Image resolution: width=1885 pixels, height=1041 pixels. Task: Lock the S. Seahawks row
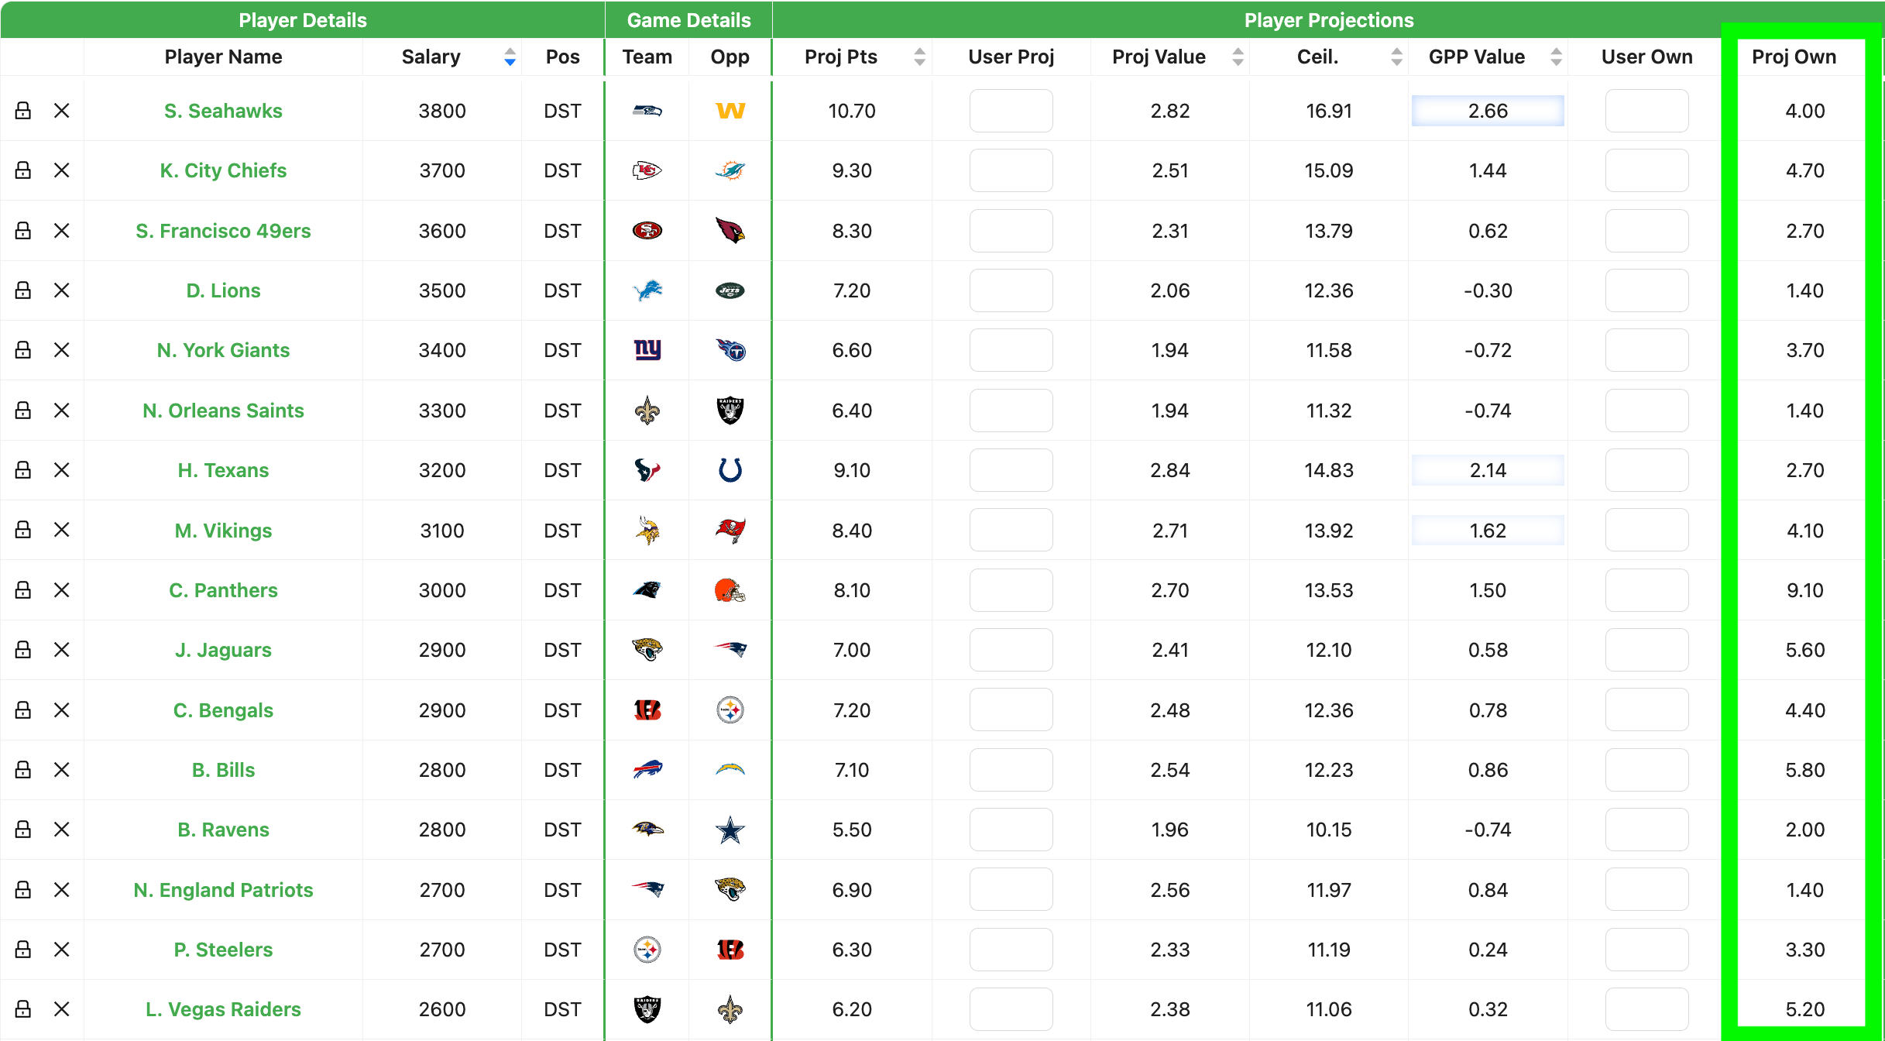coord(23,111)
